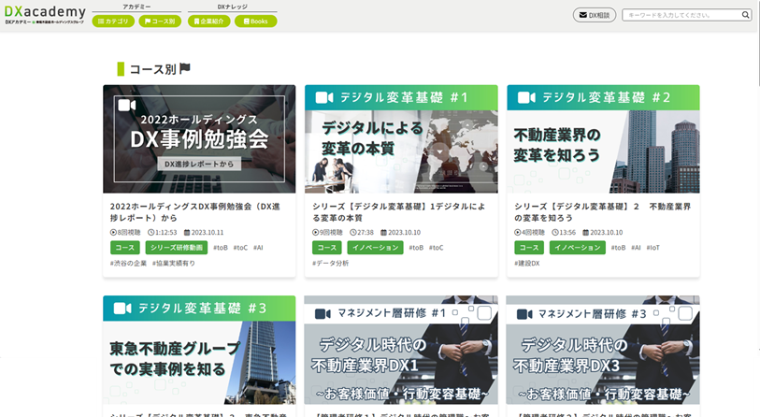Viewport: 760px width, 417px height.
Task: Click コース tag on デジタル変革基礎 1 card
Action: point(327,248)
